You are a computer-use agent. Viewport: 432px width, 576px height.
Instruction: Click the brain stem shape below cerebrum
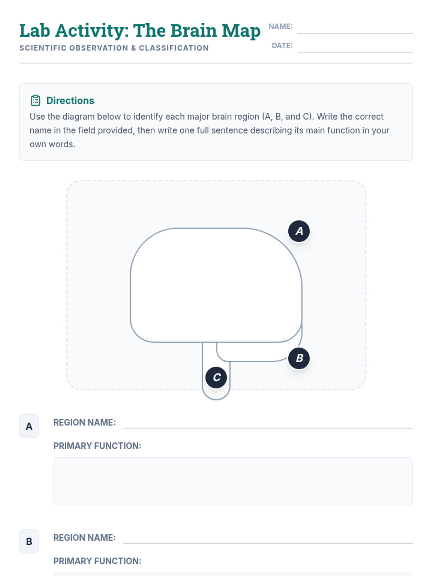tap(209, 371)
